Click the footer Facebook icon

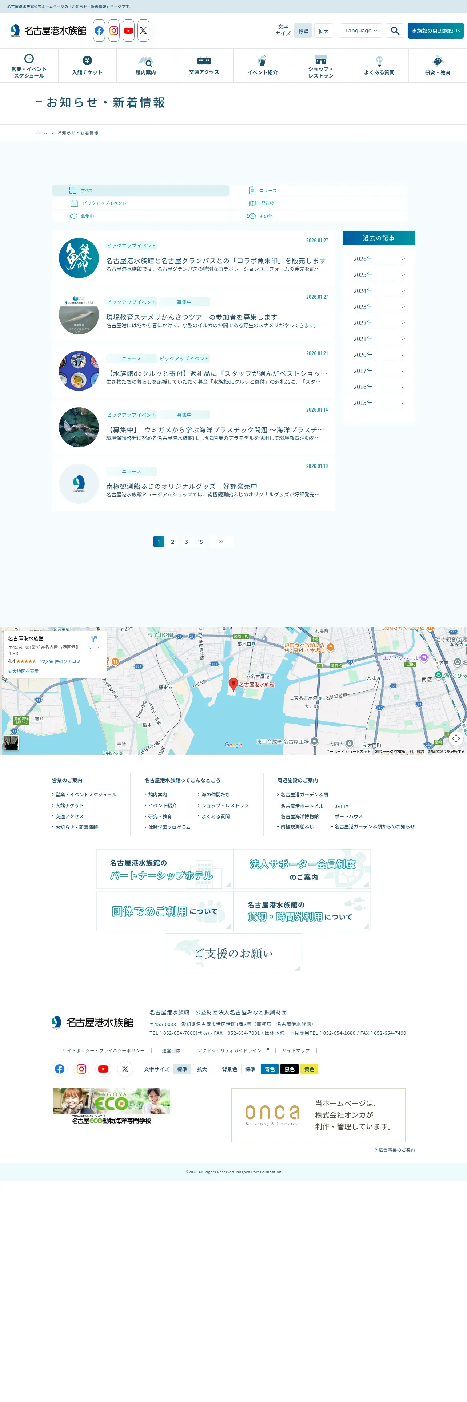(60, 1069)
